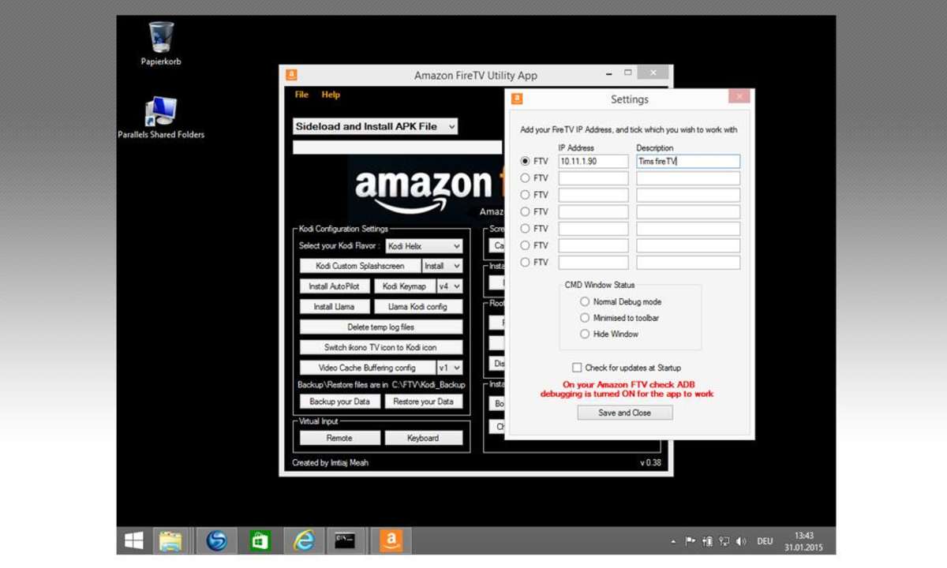Click the empty IP Address field in second row
Viewport: 947px width, 568px height.
[x=593, y=178]
